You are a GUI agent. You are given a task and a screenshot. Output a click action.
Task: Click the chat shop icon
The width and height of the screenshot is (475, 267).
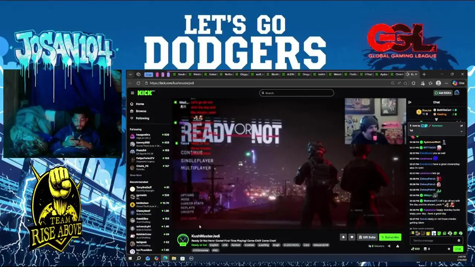click(425, 249)
